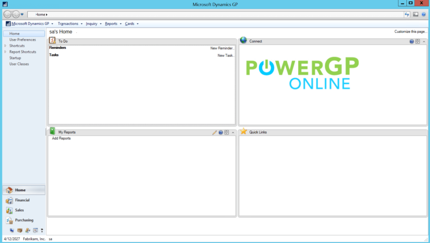Open the navigation history dropdown arrow
The height and width of the screenshot is (243, 430).
pyautogui.click(x=22, y=14)
